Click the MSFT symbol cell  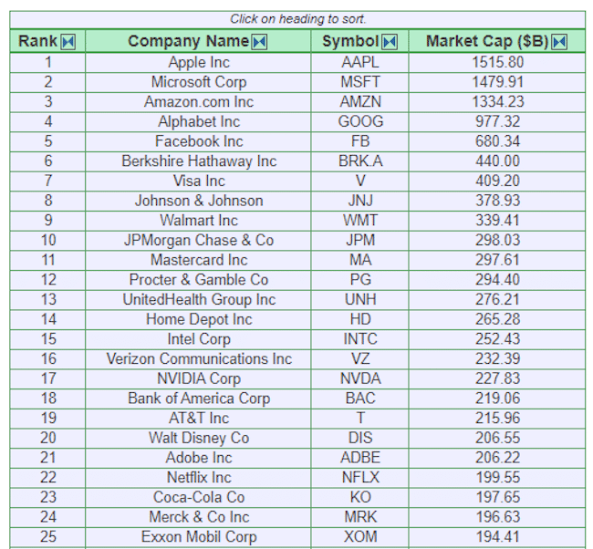click(360, 82)
